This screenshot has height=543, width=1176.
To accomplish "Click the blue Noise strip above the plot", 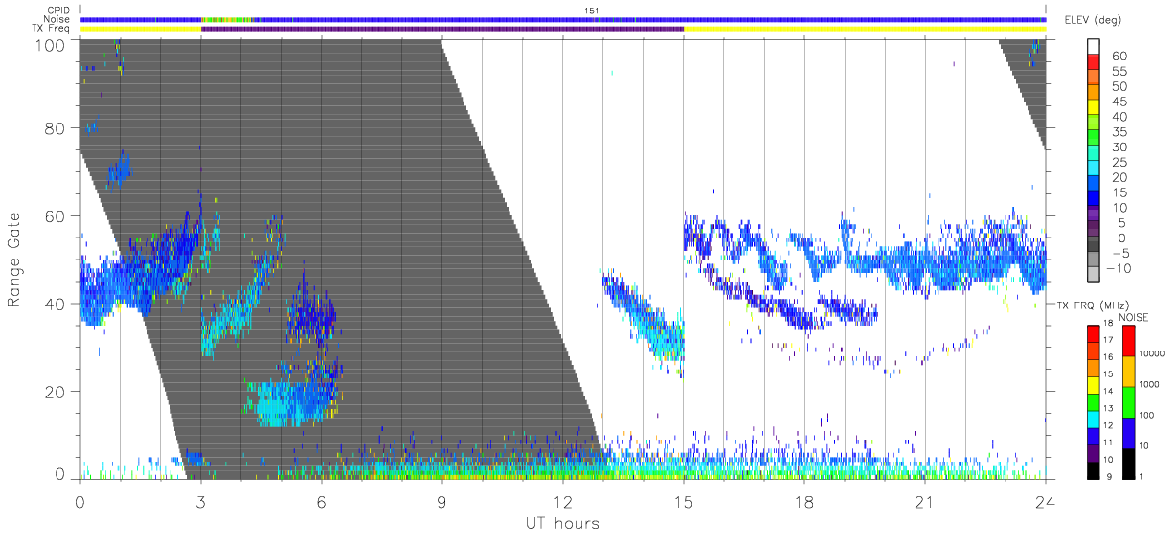I will pyautogui.click(x=563, y=19).
